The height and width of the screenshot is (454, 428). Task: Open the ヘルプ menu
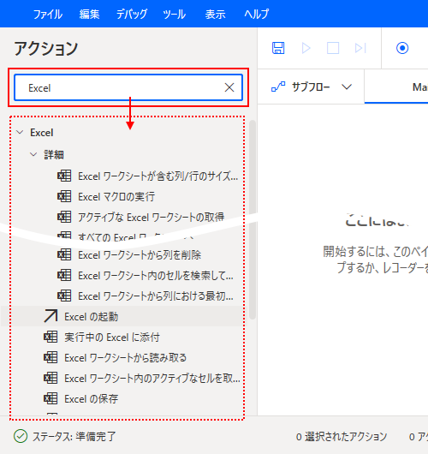(x=257, y=14)
